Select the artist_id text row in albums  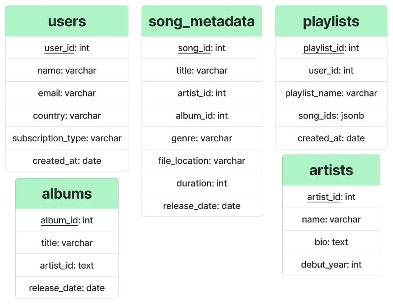pos(67,266)
